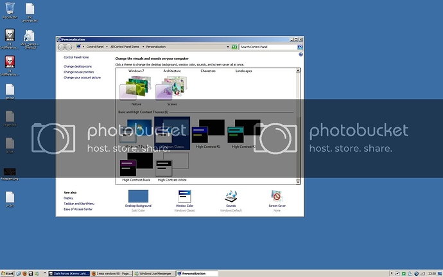Click the Back arrow in Personalization window
The width and height of the screenshot is (443, 277).
pyautogui.click(x=61, y=47)
